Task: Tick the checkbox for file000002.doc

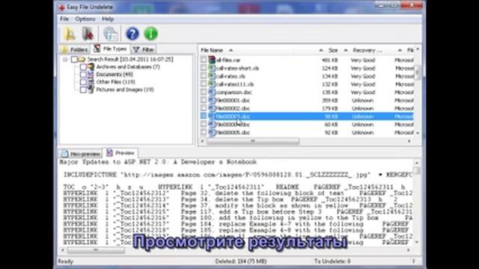Action: (x=204, y=108)
